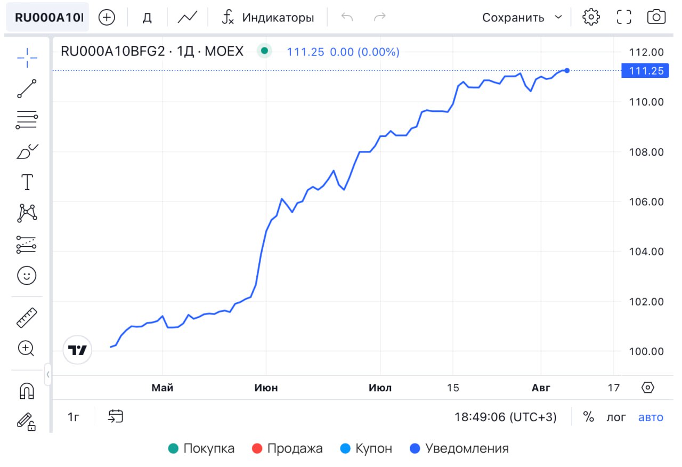Select the trend line tool

[x=27, y=88]
